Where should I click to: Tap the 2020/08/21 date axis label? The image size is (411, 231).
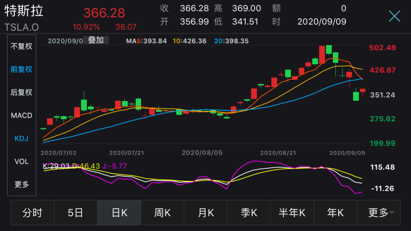pyautogui.click(x=278, y=153)
